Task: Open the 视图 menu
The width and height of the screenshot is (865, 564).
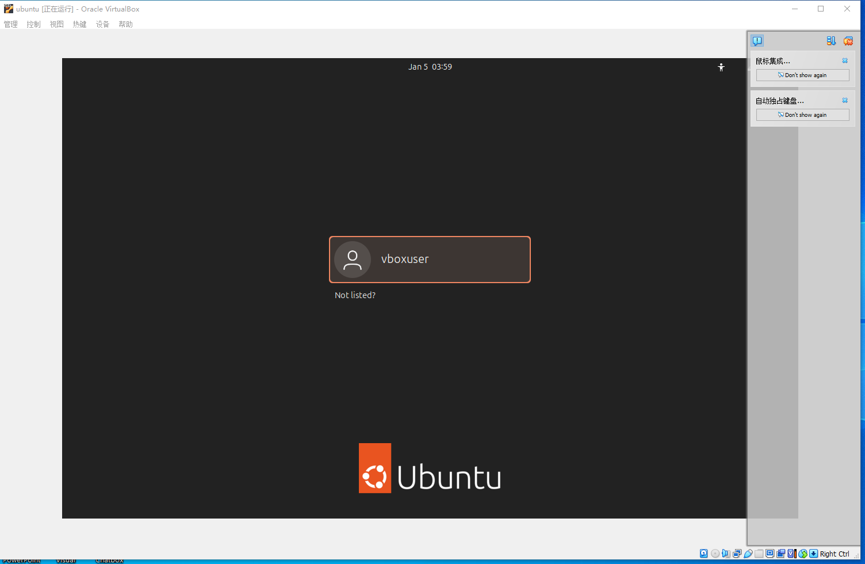Action: [x=56, y=24]
